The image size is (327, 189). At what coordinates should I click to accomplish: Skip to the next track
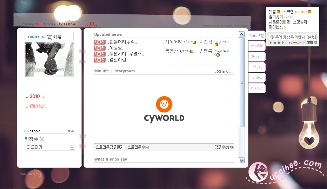pos(283,43)
